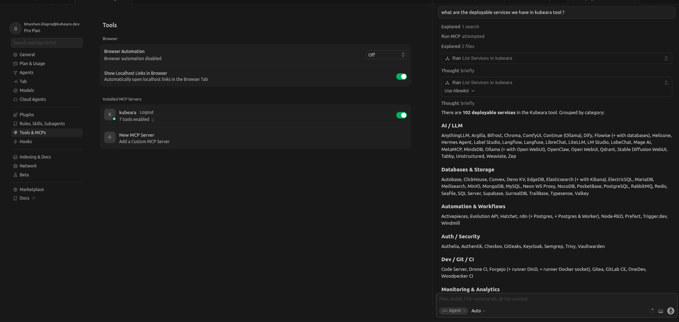Viewport: 679px width, 322px height.
Task: Toggle Show Localhost Links in Browser switch
Action: 402,77
